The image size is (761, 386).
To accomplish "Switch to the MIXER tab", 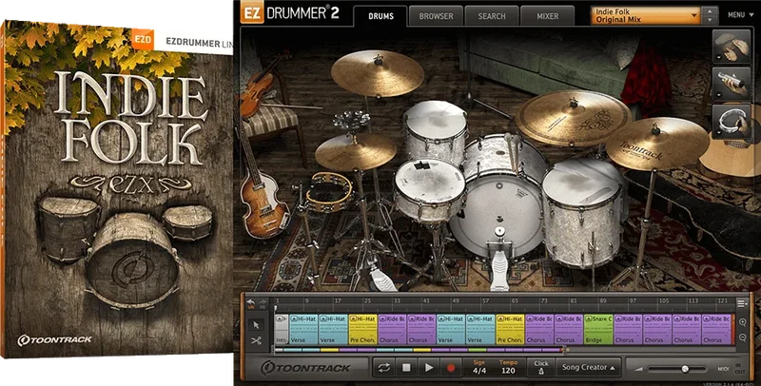I will (548, 16).
